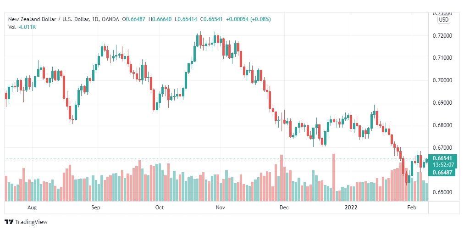Click the tallest red volume bar in late December
This screenshot has height=230, width=464.
point(334,177)
